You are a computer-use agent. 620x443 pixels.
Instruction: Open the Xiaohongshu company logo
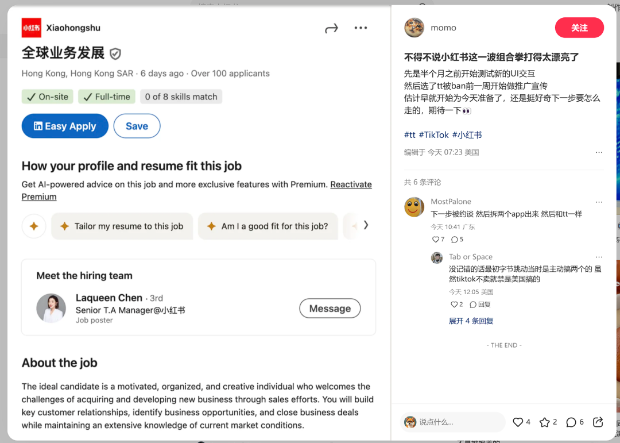[x=31, y=28]
